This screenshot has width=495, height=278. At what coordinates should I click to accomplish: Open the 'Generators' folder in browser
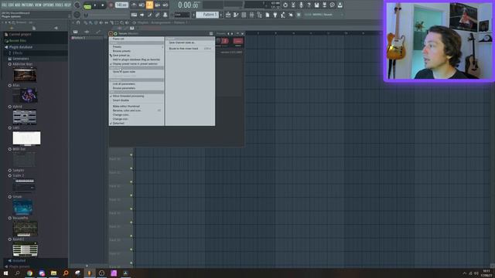click(21, 59)
